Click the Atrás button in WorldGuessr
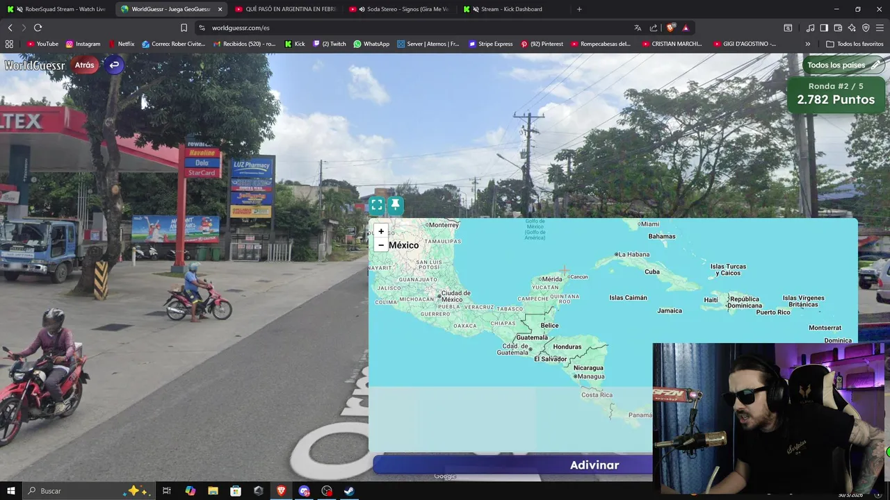The image size is (890, 500). pyautogui.click(x=85, y=65)
